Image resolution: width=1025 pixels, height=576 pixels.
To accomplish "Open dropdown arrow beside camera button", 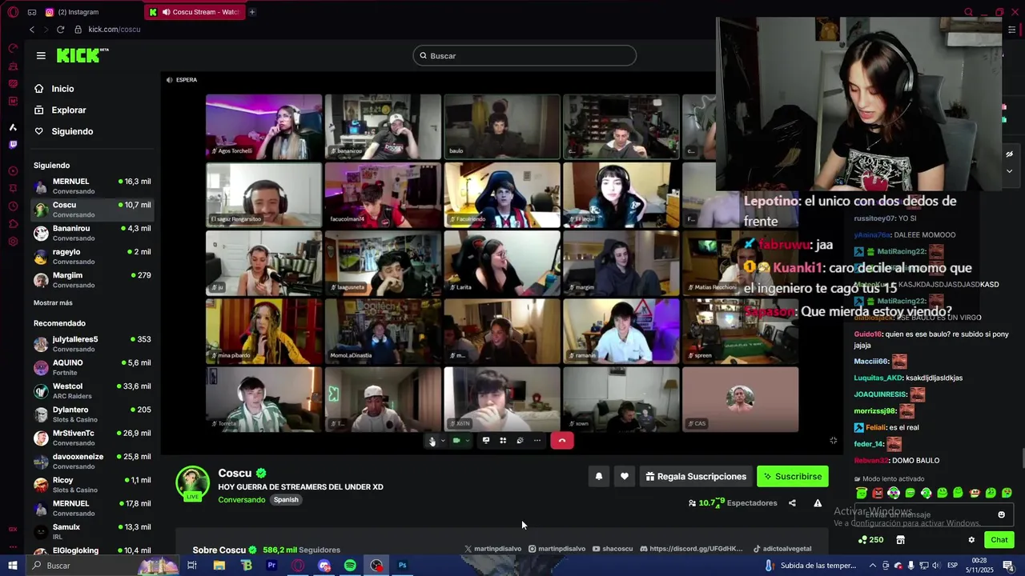I will coord(467,441).
